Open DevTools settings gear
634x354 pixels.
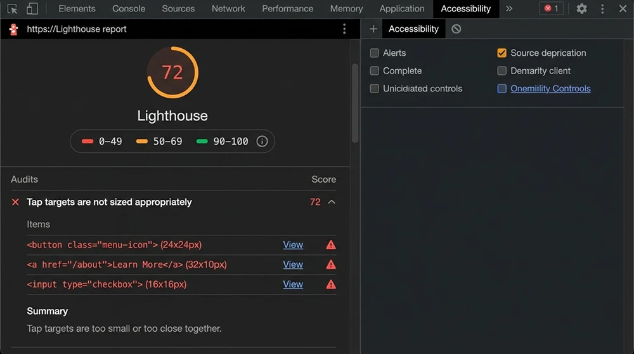(x=581, y=8)
